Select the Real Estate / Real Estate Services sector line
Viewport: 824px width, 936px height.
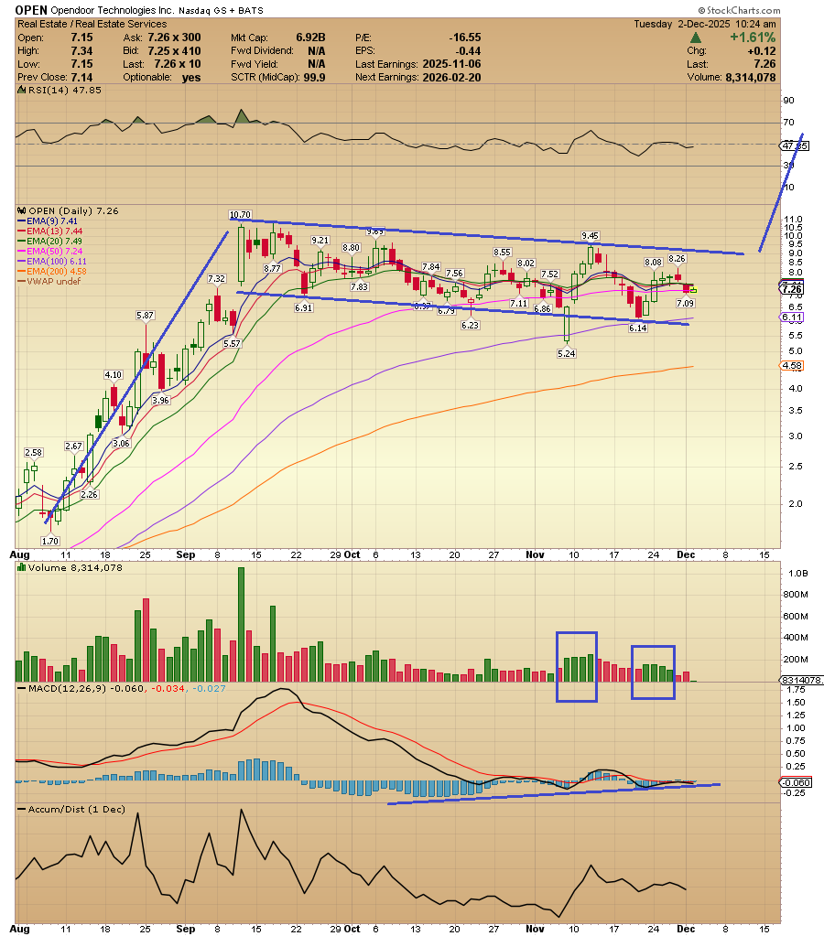(x=92, y=24)
